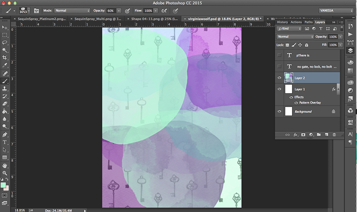Toggle pressure for size icon

coord(175,11)
